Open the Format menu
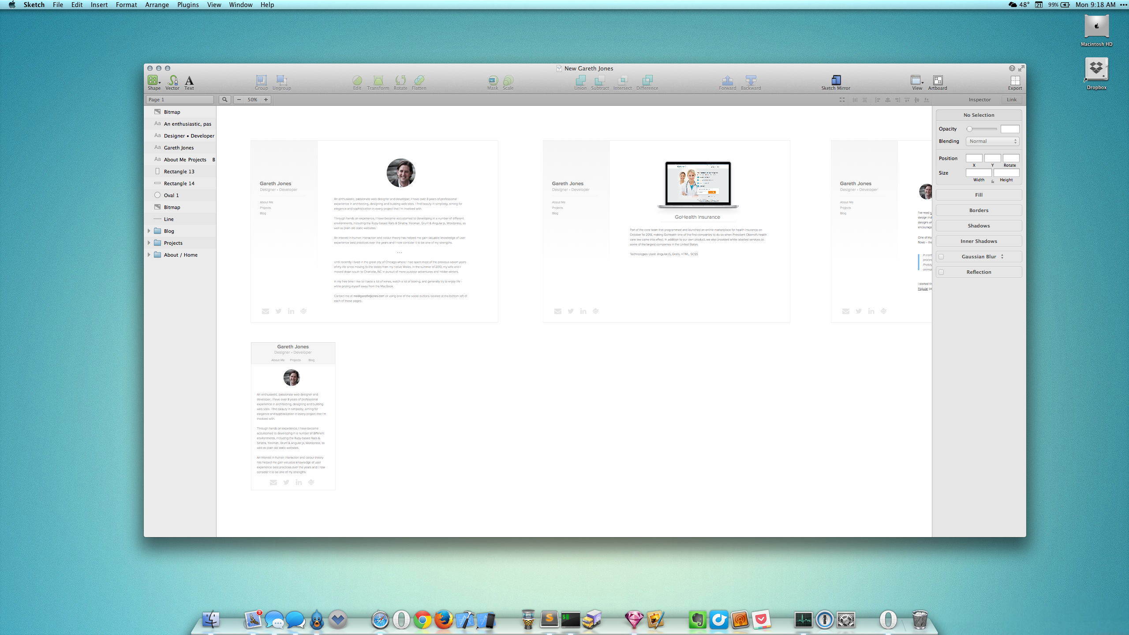 pyautogui.click(x=127, y=5)
